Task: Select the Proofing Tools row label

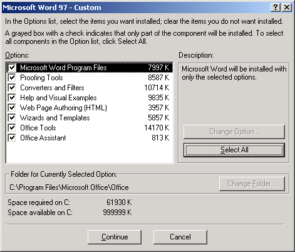Action: tap(41, 78)
